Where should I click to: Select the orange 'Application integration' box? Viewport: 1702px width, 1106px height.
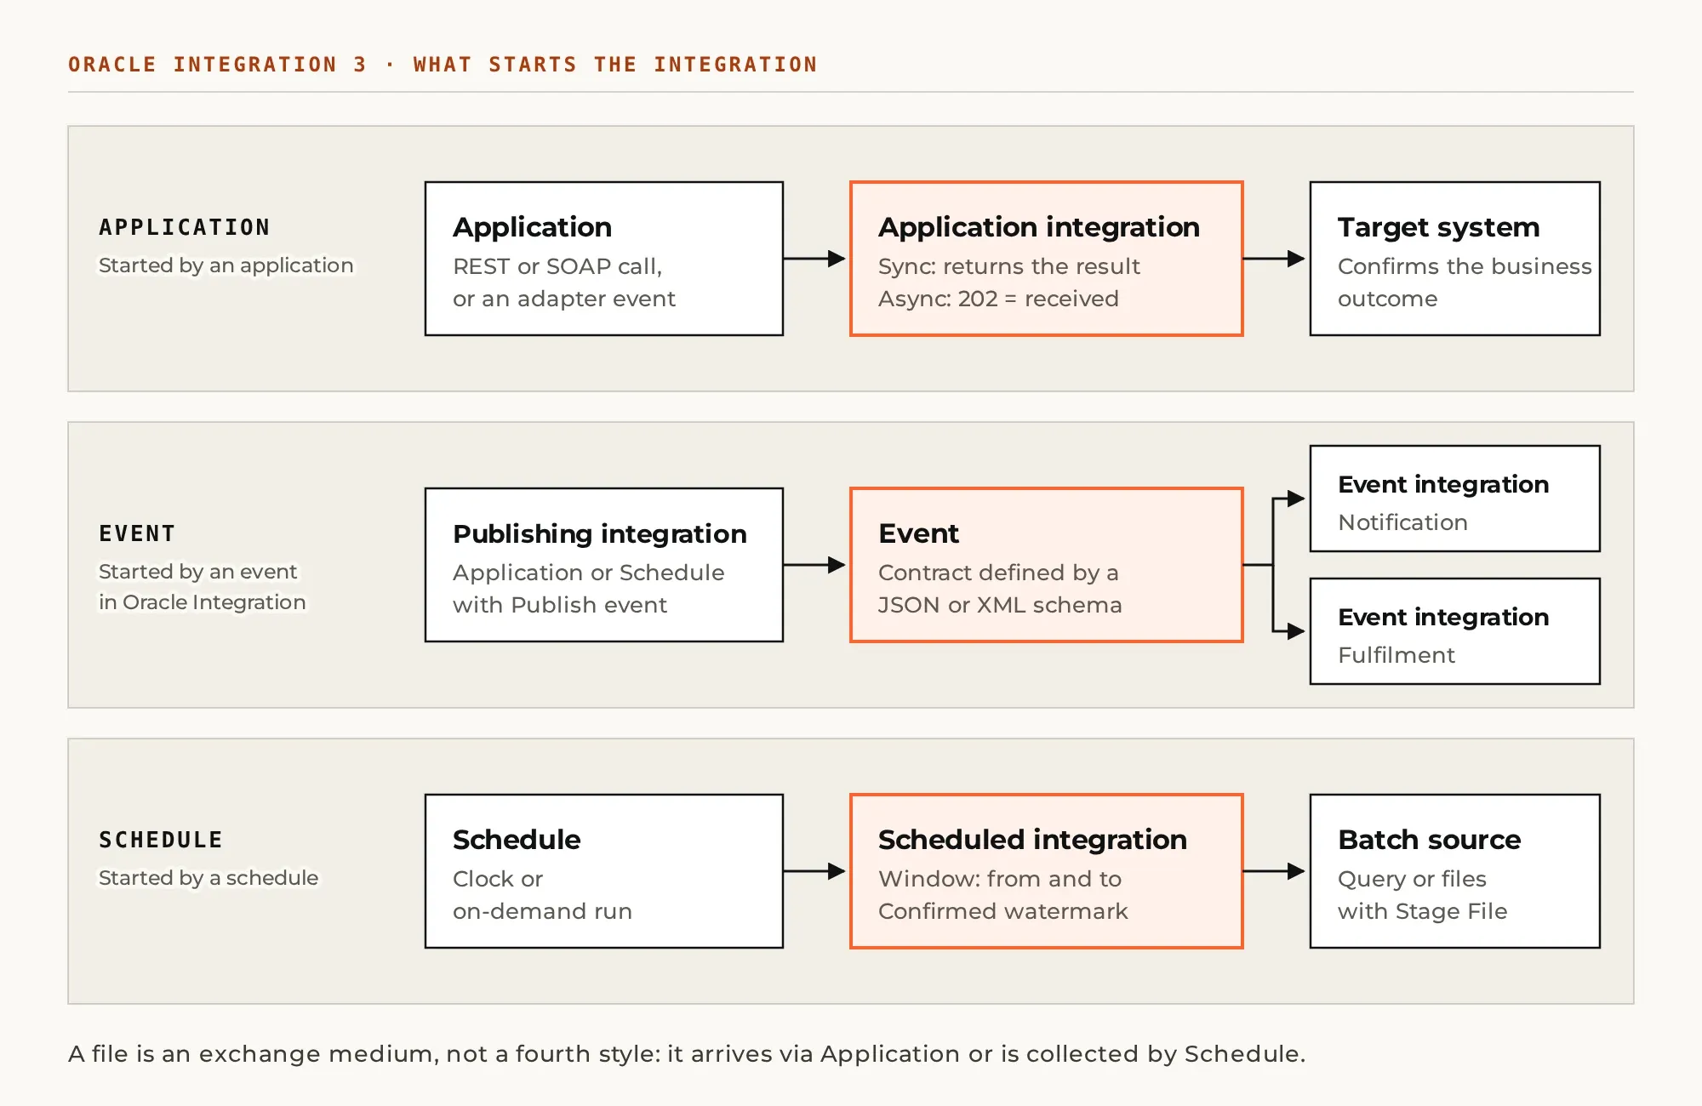click(x=1047, y=259)
